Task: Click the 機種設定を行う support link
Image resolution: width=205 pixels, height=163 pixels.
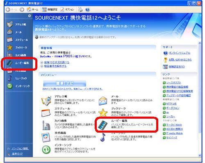Action: click(x=177, y=67)
